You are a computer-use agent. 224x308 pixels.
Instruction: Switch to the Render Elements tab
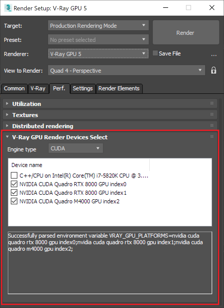coord(119,88)
